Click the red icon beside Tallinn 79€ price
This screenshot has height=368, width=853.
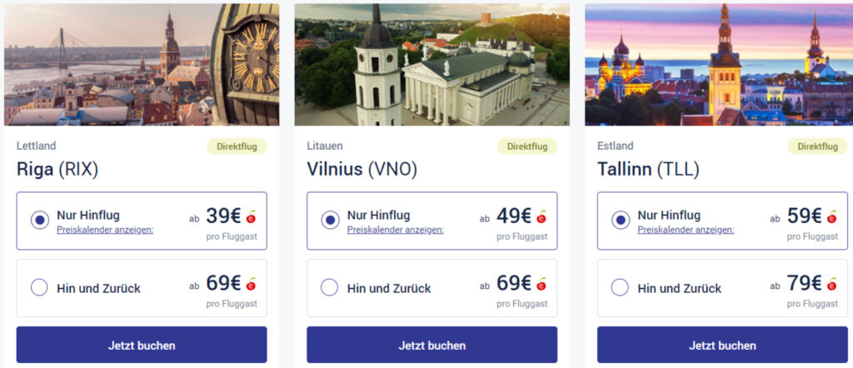pos(832,284)
